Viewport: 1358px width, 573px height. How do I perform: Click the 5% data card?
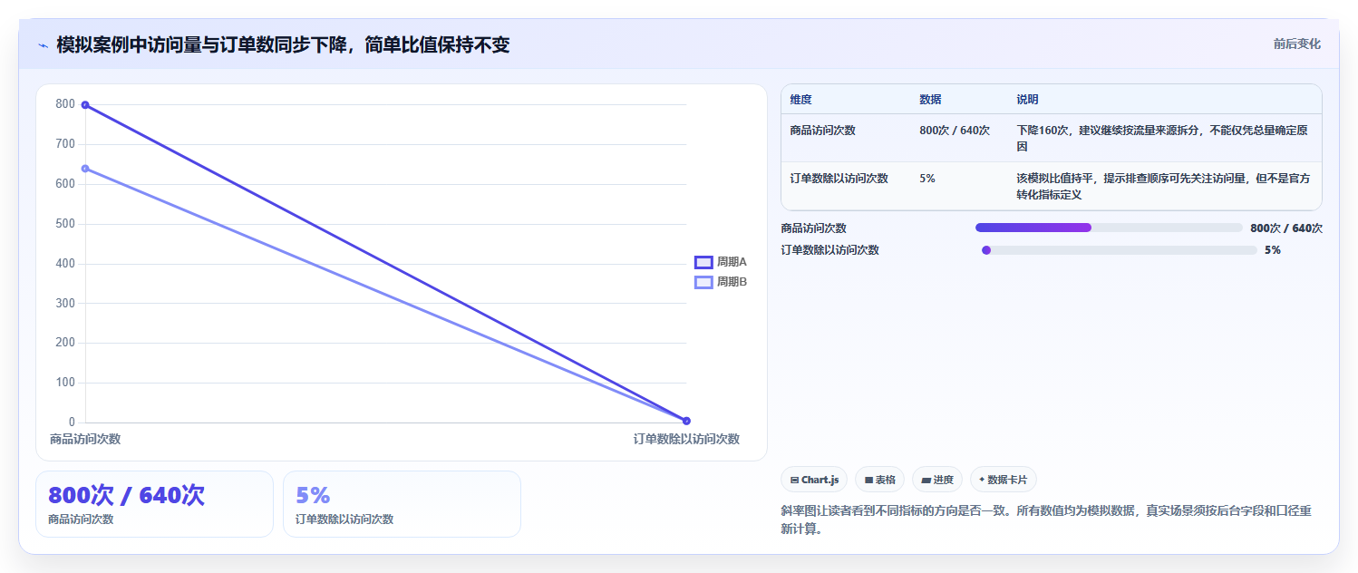[x=402, y=504]
